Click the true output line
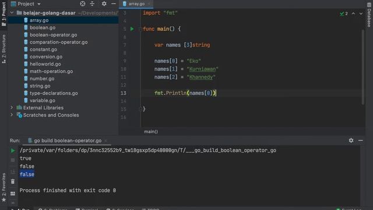 click(26, 158)
